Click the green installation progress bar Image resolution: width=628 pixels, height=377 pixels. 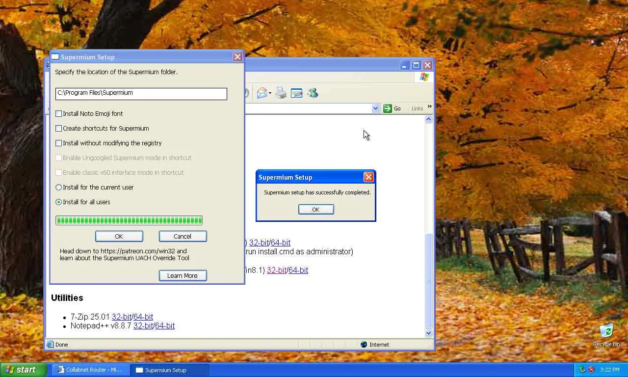click(129, 220)
